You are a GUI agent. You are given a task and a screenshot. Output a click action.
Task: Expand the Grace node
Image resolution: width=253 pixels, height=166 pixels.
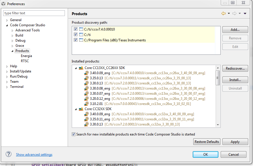point(12,46)
